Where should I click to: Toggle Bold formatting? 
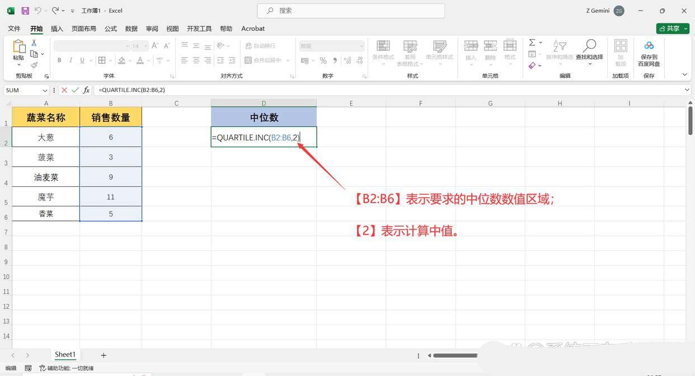[x=60, y=60]
